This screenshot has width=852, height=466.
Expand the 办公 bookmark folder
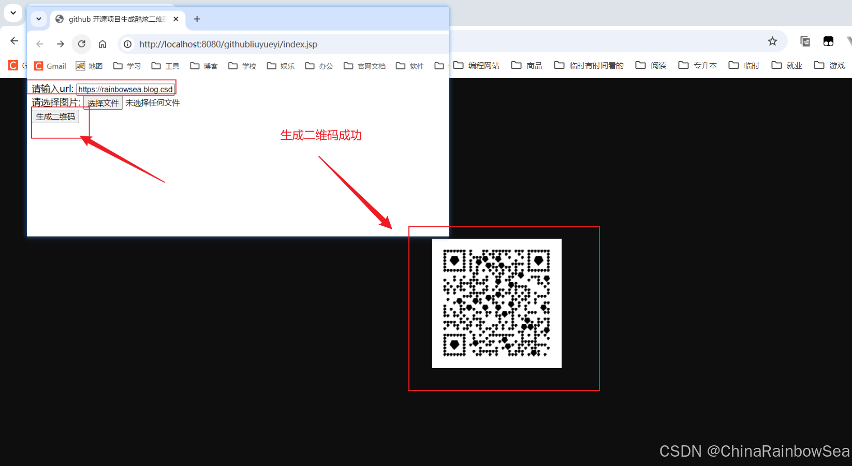pos(319,66)
